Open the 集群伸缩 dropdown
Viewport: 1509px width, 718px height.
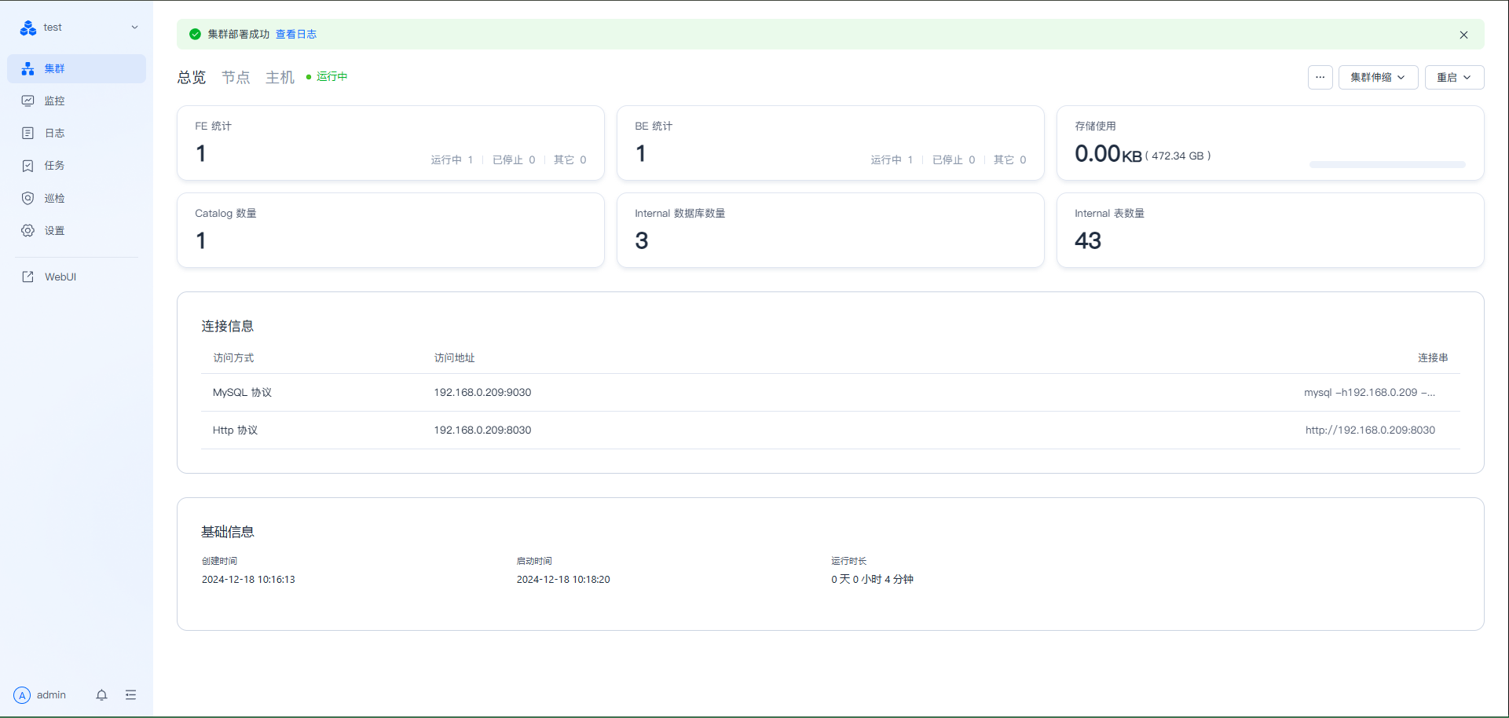[x=1378, y=78]
